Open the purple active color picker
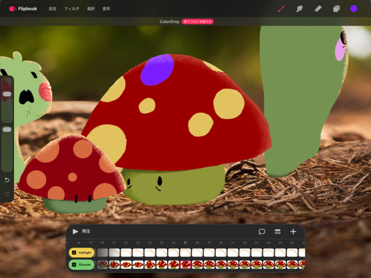Image resolution: width=371 pixels, height=278 pixels. pyautogui.click(x=354, y=9)
